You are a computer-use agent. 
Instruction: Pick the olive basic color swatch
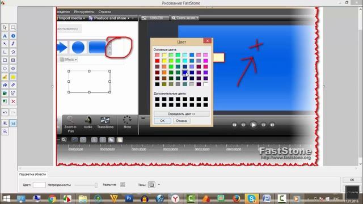[164, 84]
